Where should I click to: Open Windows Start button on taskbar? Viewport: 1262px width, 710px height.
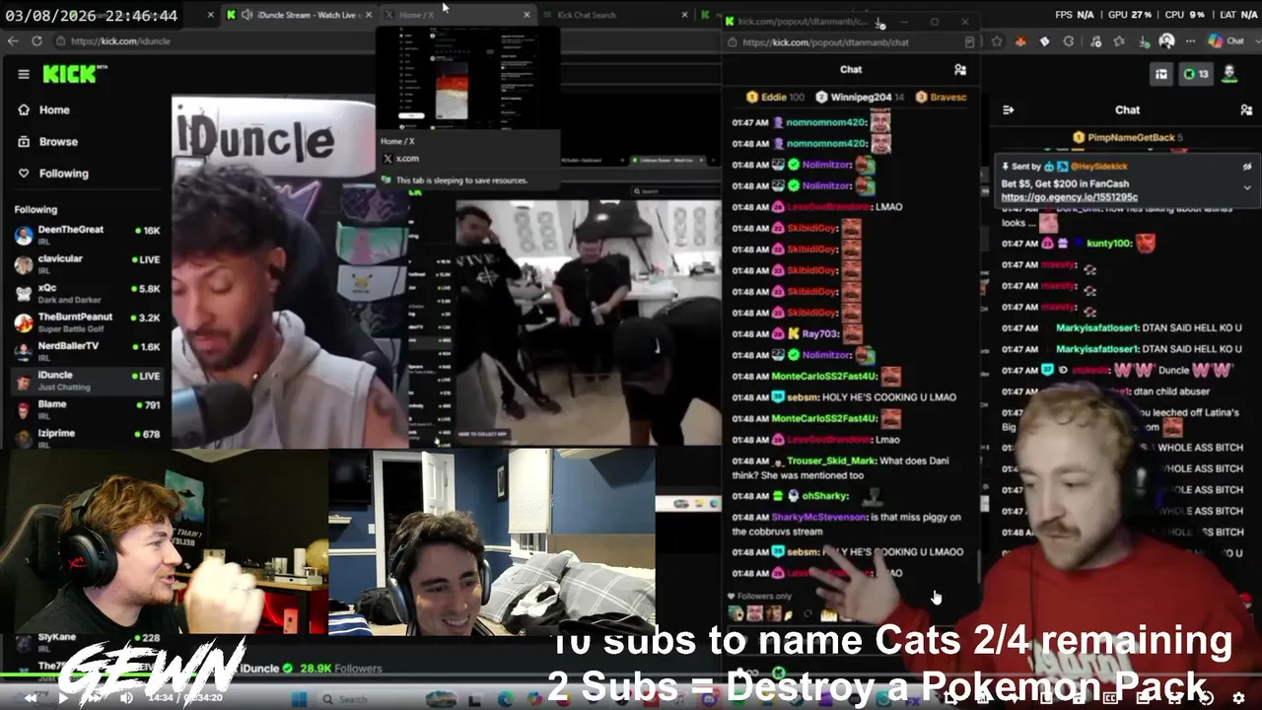[297, 698]
